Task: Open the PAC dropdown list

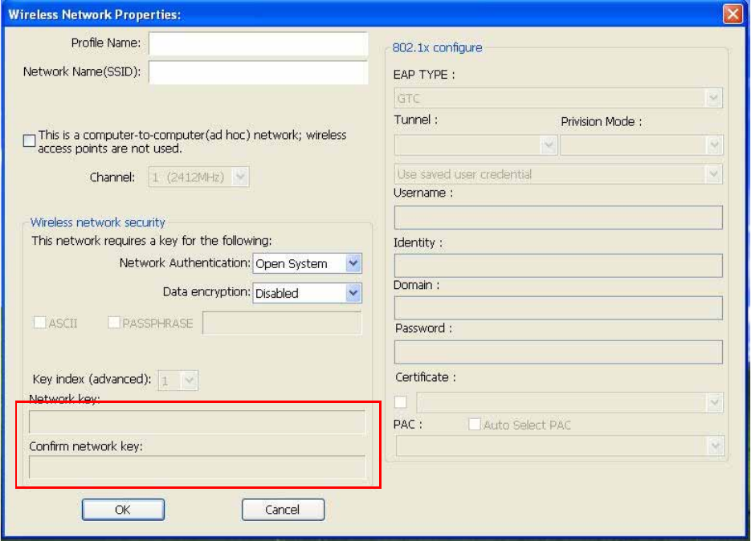Action: coord(559,446)
